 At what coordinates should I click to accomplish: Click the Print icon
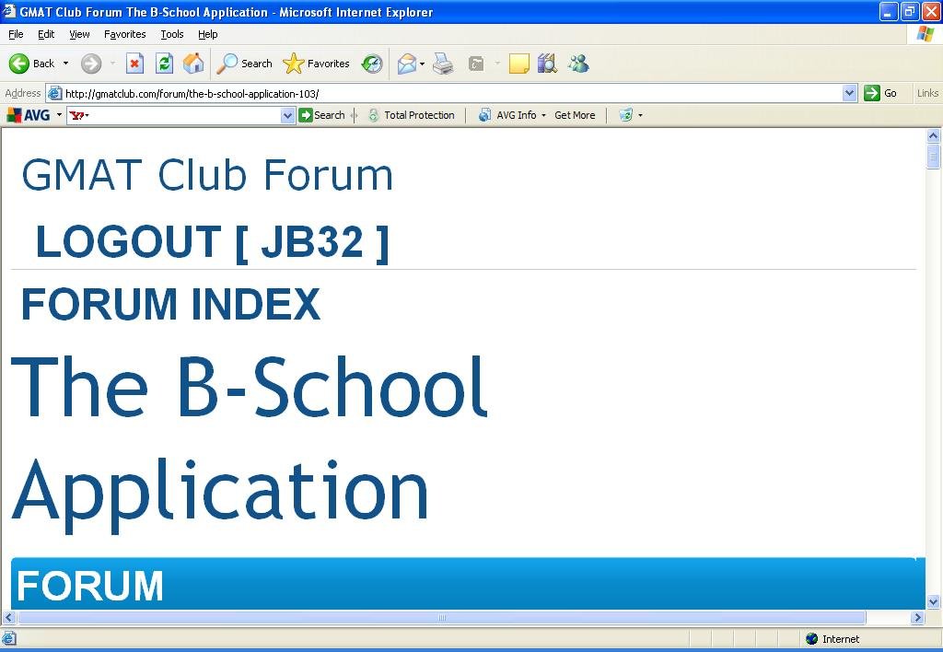point(443,64)
